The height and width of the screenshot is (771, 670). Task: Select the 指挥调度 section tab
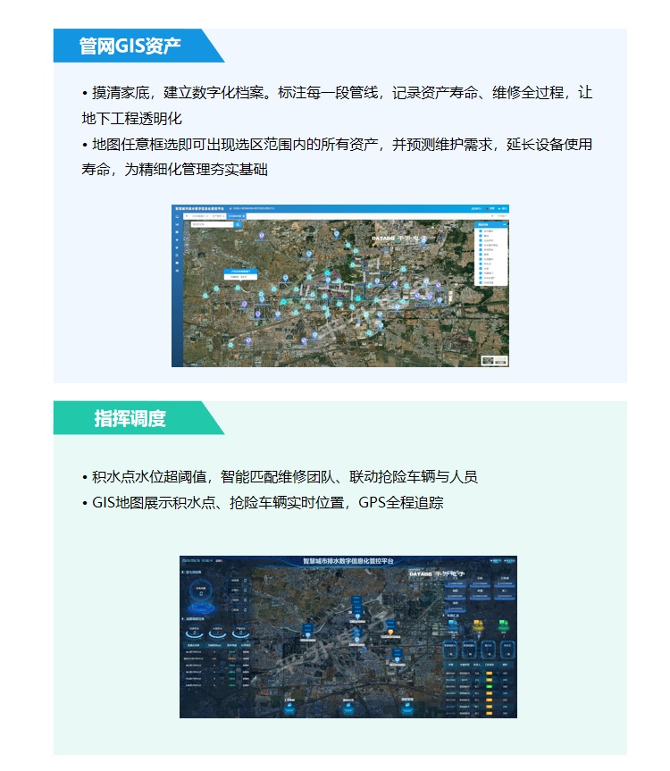click(129, 418)
